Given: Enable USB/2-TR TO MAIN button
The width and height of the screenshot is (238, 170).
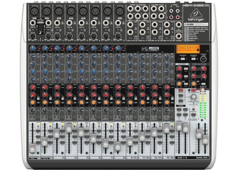Looking at the screenshot, I should pyautogui.click(x=193, y=90).
